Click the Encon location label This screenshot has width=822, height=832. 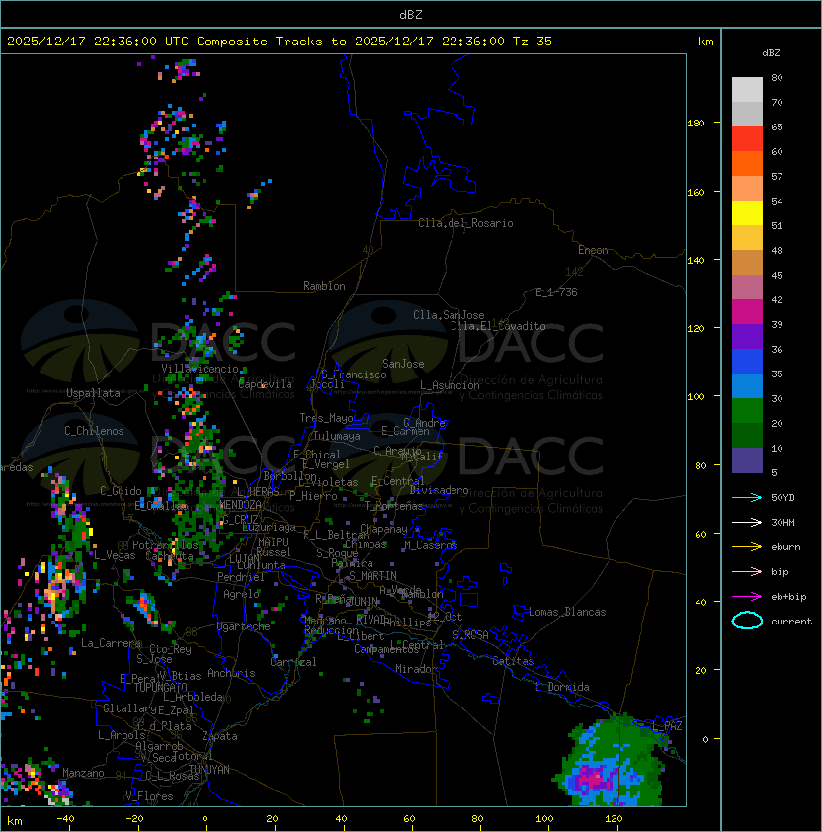click(593, 250)
